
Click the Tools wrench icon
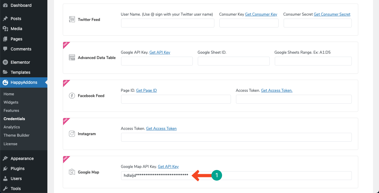point(5,189)
